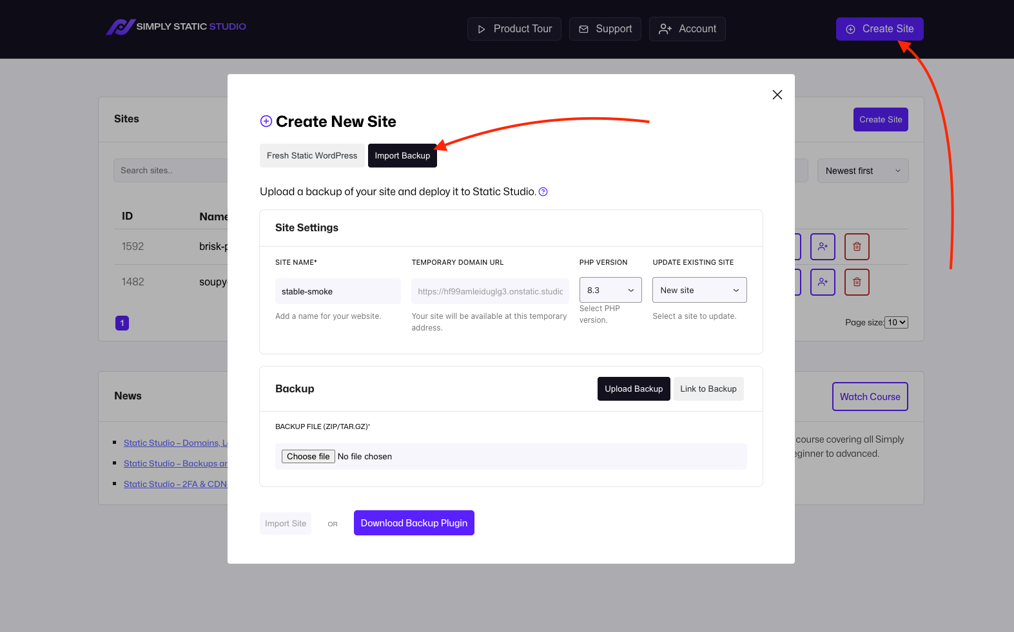Click Create Site in the top header
This screenshot has width=1014, height=632.
pos(880,29)
